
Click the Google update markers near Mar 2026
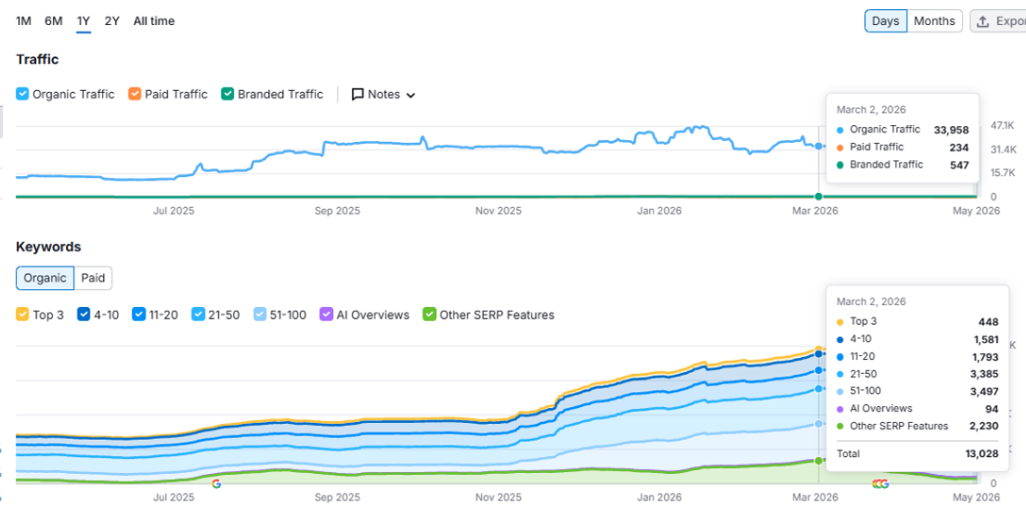pyautogui.click(x=881, y=483)
